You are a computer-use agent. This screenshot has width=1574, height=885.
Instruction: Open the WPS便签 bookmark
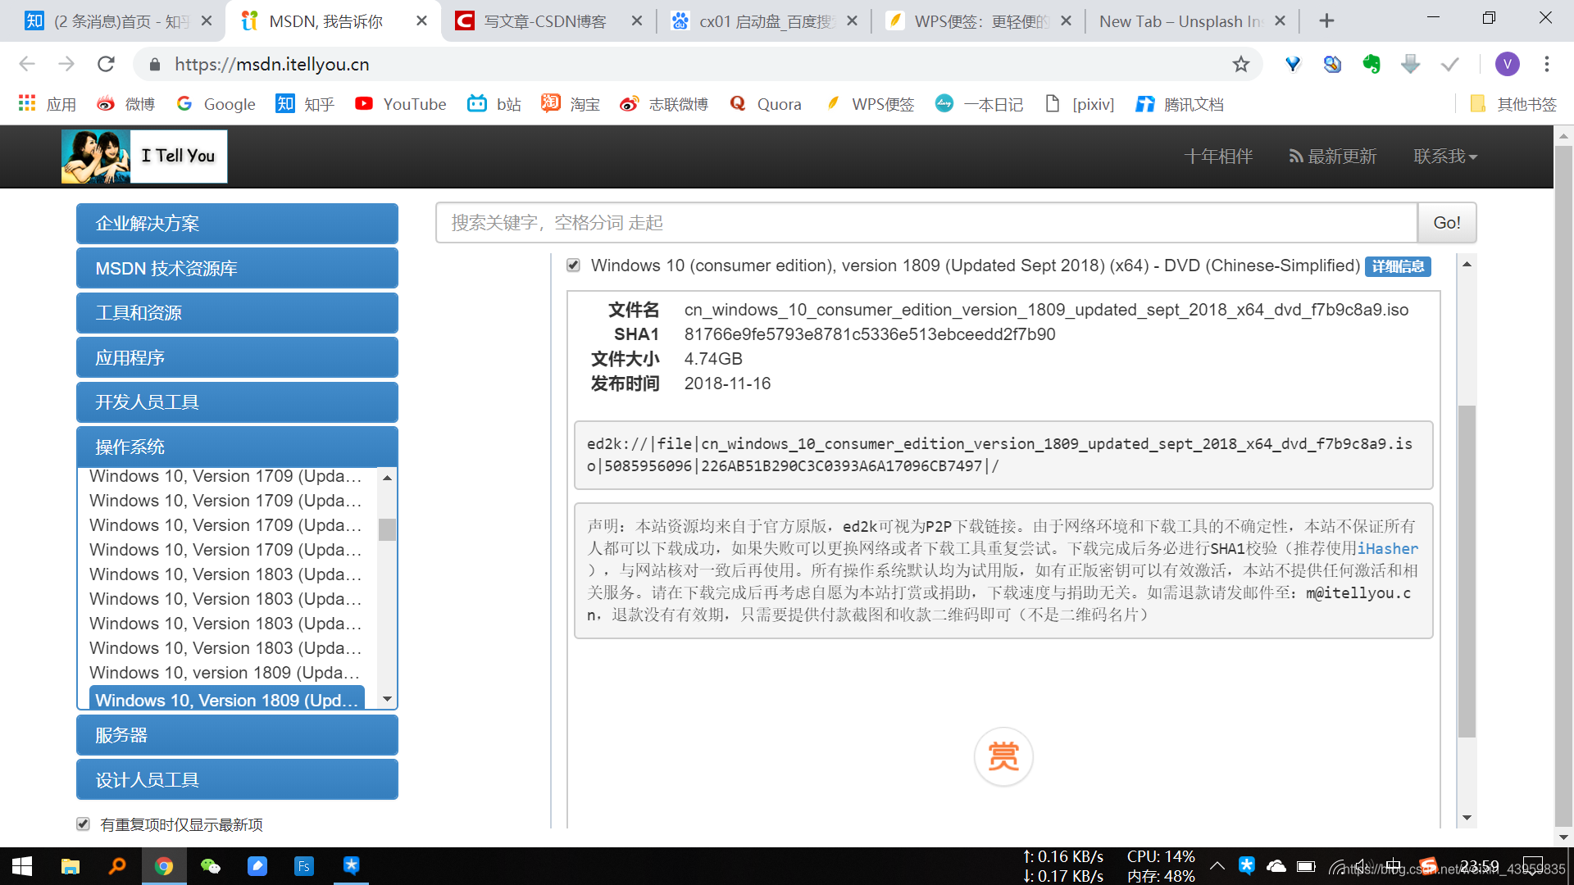point(870,104)
